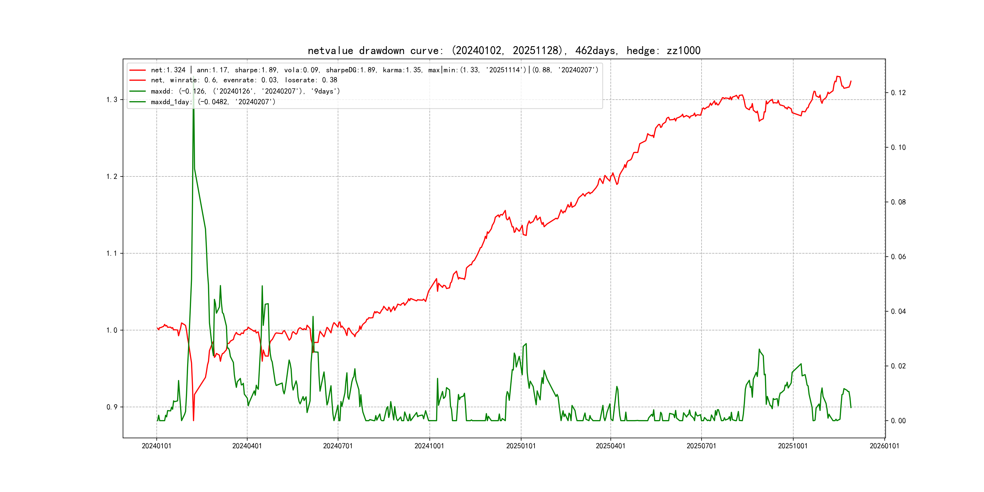Click red line swatch for net:1.324 legend
984x492 pixels.
138,70
